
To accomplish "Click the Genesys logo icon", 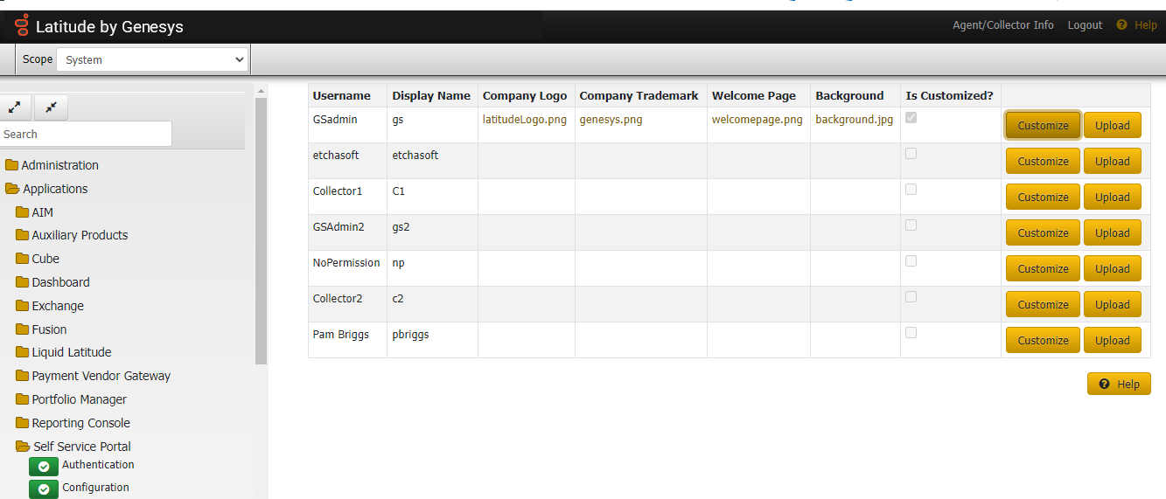I will pyautogui.click(x=22, y=26).
